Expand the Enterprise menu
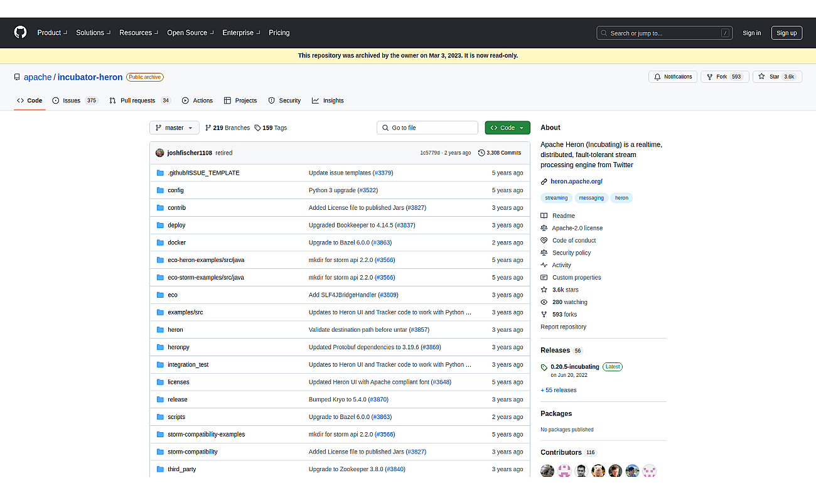This screenshot has height=495, width=816. point(241,33)
